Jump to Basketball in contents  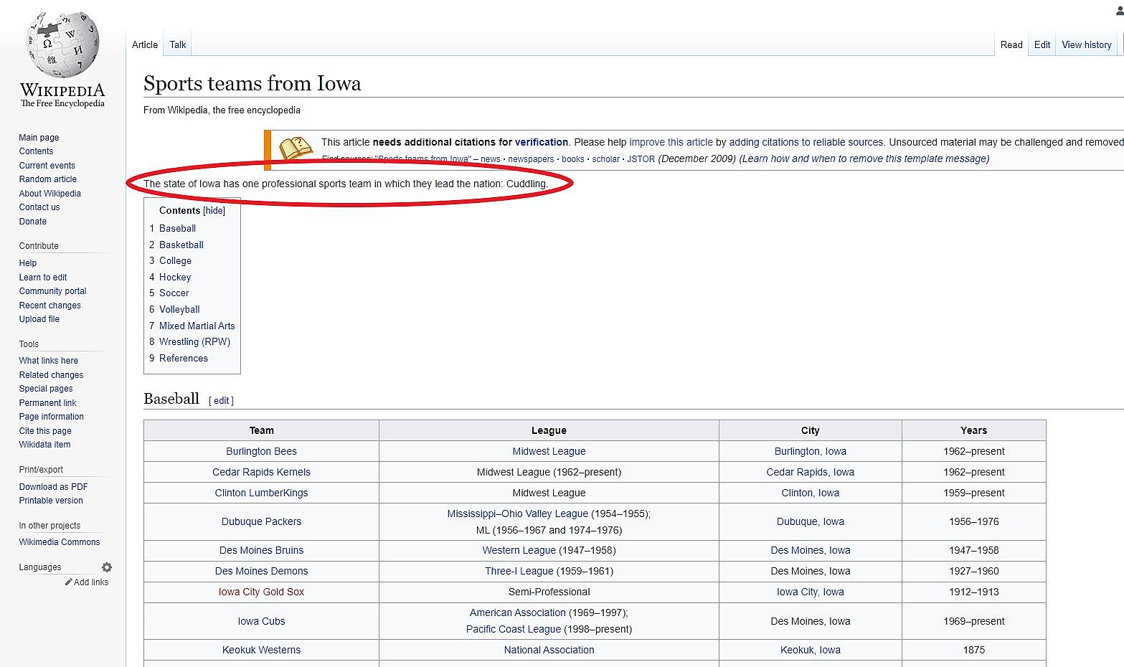pos(181,245)
